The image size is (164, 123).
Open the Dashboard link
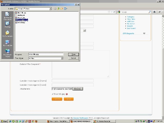[131, 28]
